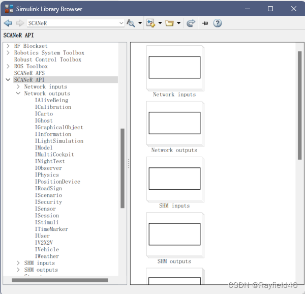Close the Simulink Library Browser window
Image resolution: width=305 pixels, height=294 pixels.
(294, 9)
